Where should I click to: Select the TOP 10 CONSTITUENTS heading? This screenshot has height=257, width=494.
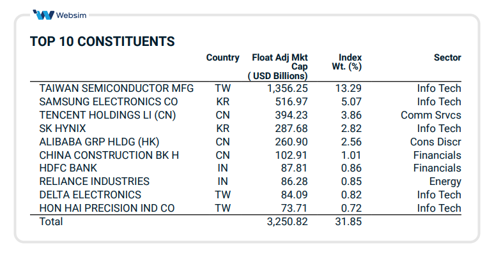click(102, 42)
